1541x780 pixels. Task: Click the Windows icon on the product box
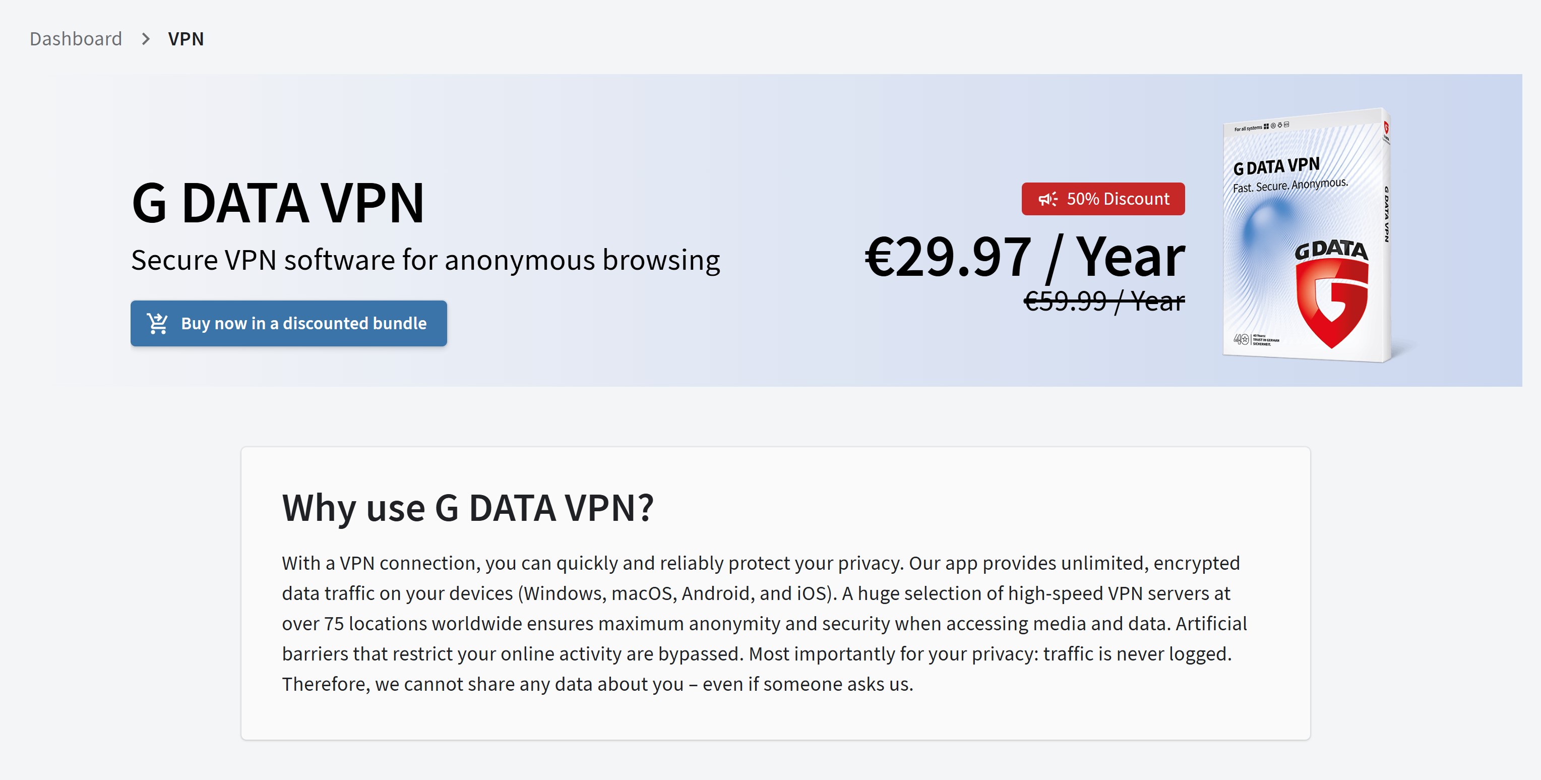pos(1266,127)
